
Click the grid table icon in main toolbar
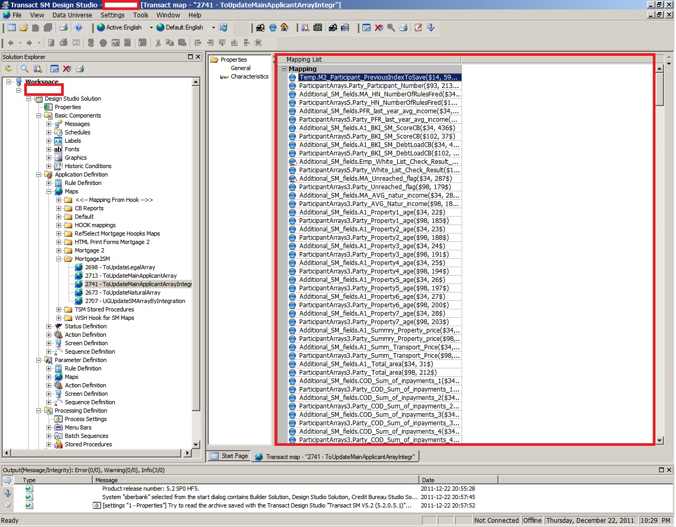coord(318,27)
